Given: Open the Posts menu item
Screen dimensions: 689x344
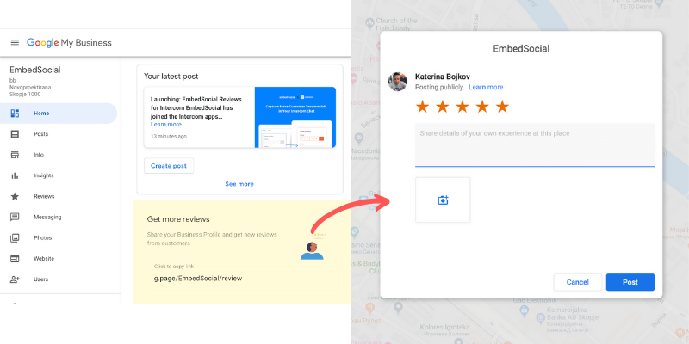Looking at the screenshot, I should (59, 134).
